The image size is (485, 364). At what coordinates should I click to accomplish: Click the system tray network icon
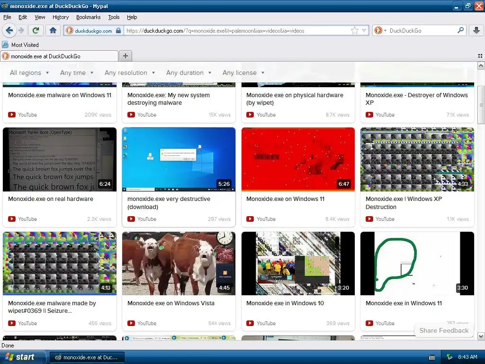pyautogui.click(x=449, y=357)
